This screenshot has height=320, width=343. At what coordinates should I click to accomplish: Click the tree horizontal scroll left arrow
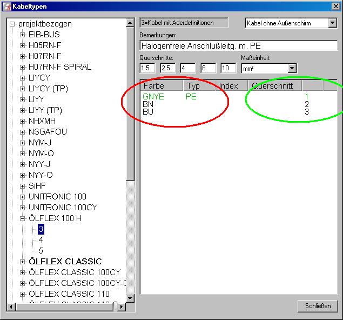[x=11, y=306]
